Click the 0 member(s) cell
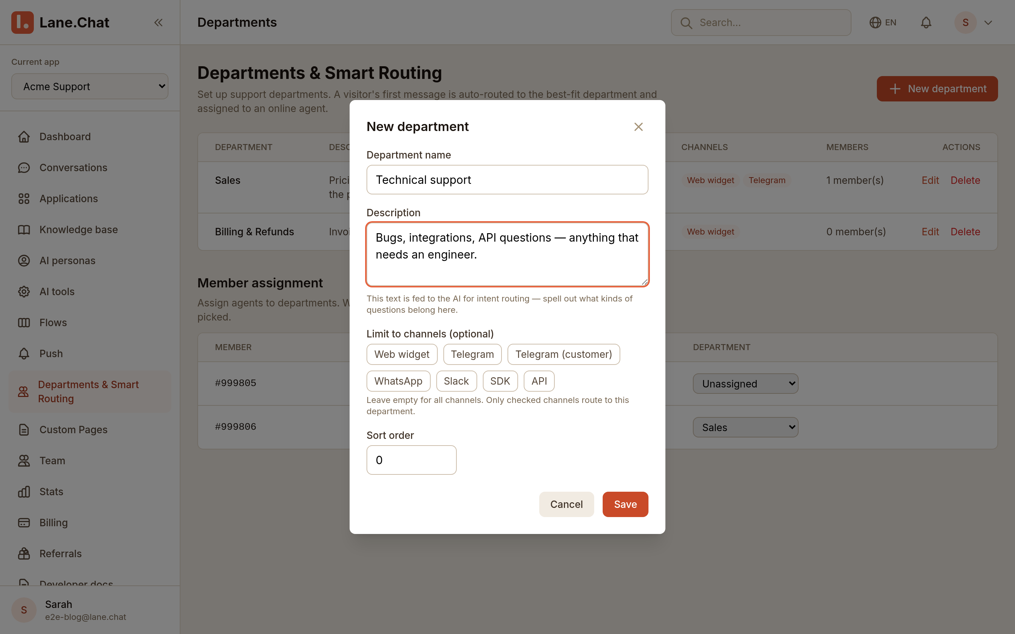The image size is (1015, 634). (856, 232)
